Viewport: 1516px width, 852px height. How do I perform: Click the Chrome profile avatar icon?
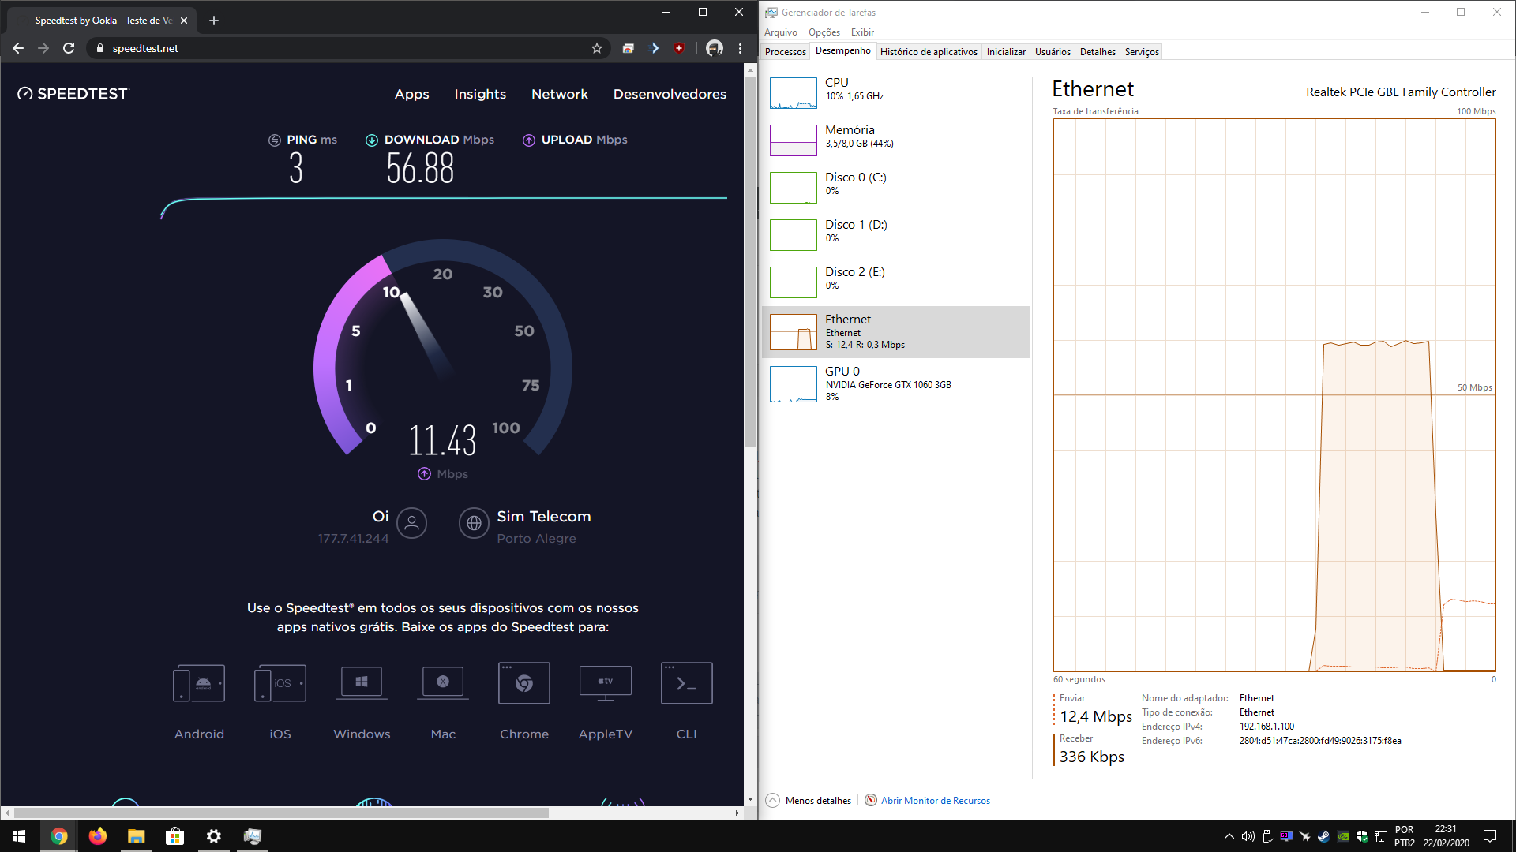point(715,48)
